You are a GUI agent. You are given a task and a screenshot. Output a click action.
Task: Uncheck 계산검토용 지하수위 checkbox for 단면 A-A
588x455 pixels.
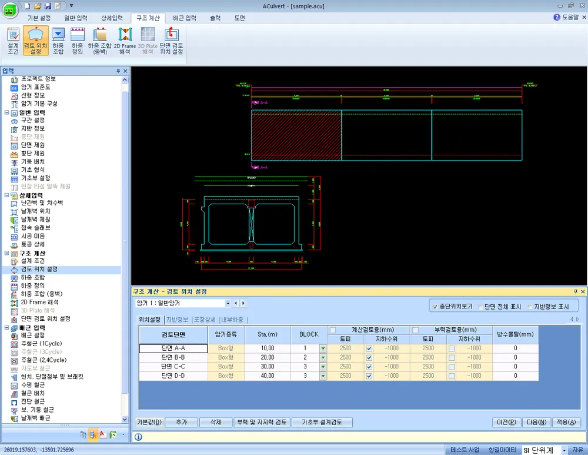[x=369, y=348]
